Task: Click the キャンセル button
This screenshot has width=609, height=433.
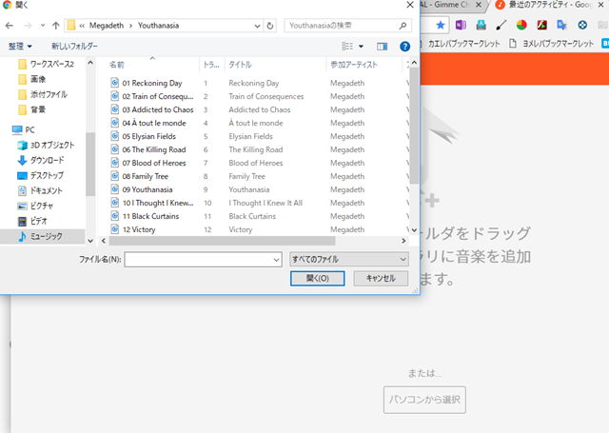Action: coord(381,279)
